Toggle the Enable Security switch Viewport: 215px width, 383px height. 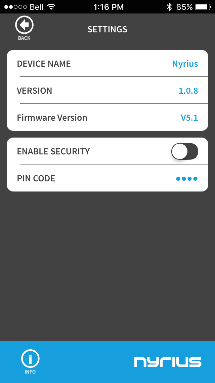pos(184,151)
